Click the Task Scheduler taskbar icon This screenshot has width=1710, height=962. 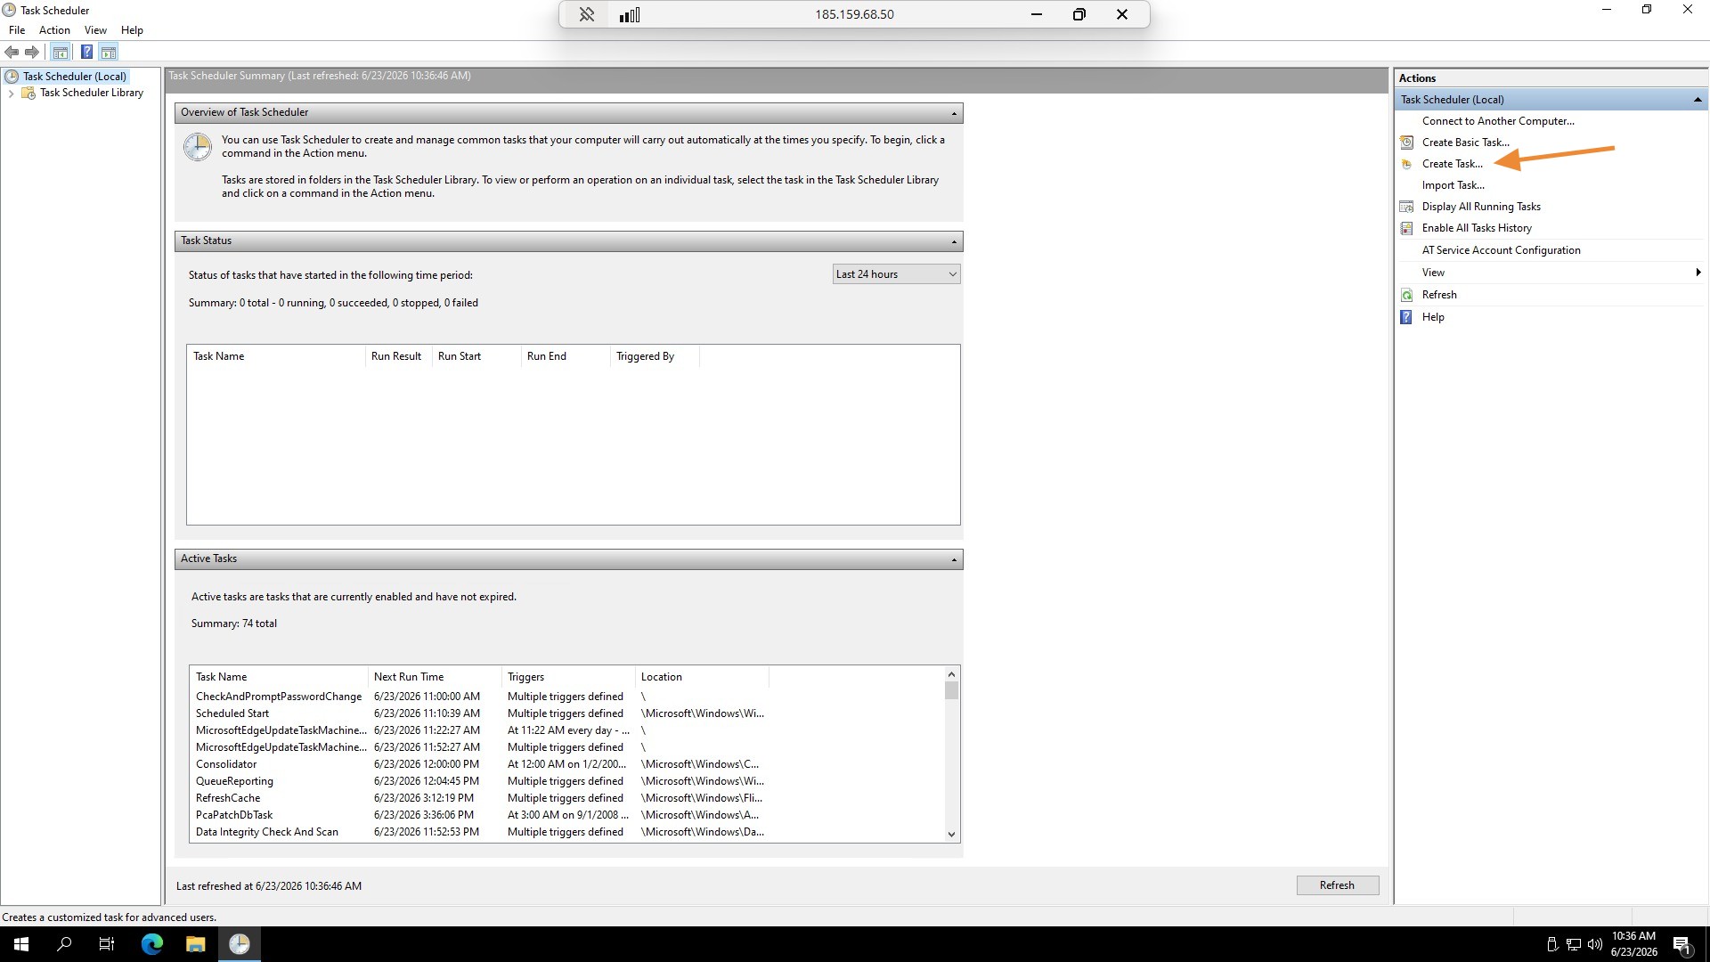click(x=239, y=944)
